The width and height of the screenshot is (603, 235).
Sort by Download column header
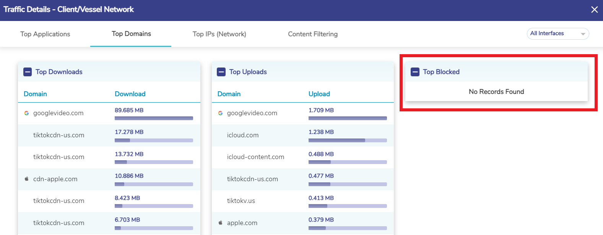(130, 94)
